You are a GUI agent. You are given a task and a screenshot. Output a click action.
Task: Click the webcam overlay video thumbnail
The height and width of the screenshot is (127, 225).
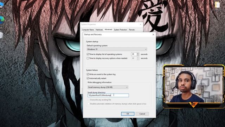point(194,86)
